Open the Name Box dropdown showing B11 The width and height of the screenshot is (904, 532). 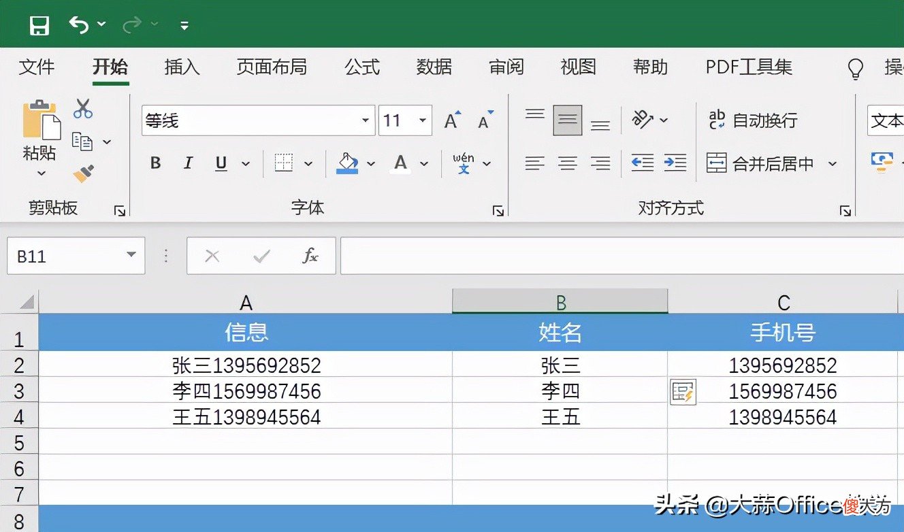131,256
